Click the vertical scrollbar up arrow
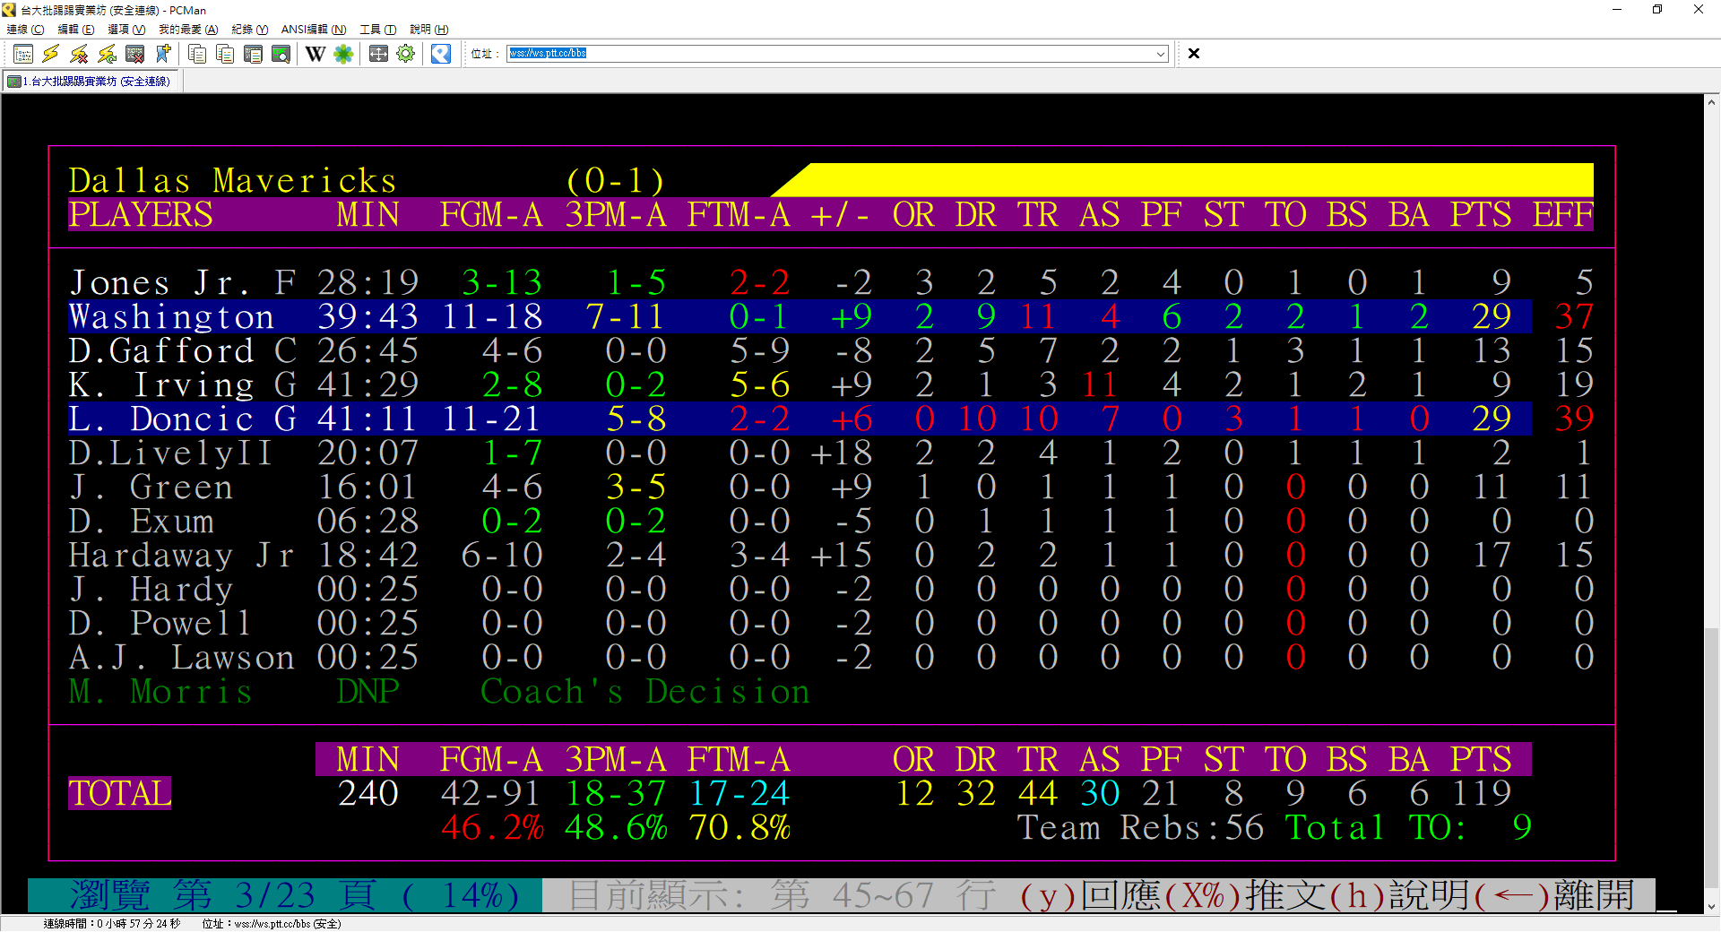1721x932 pixels. [x=1712, y=102]
